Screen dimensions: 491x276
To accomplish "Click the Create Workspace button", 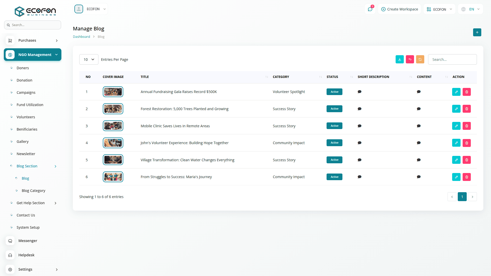I will pos(399,9).
